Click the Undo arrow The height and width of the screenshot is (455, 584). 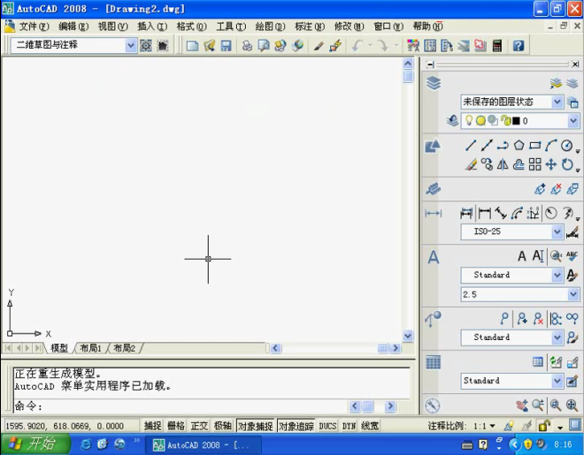tap(357, 46)
